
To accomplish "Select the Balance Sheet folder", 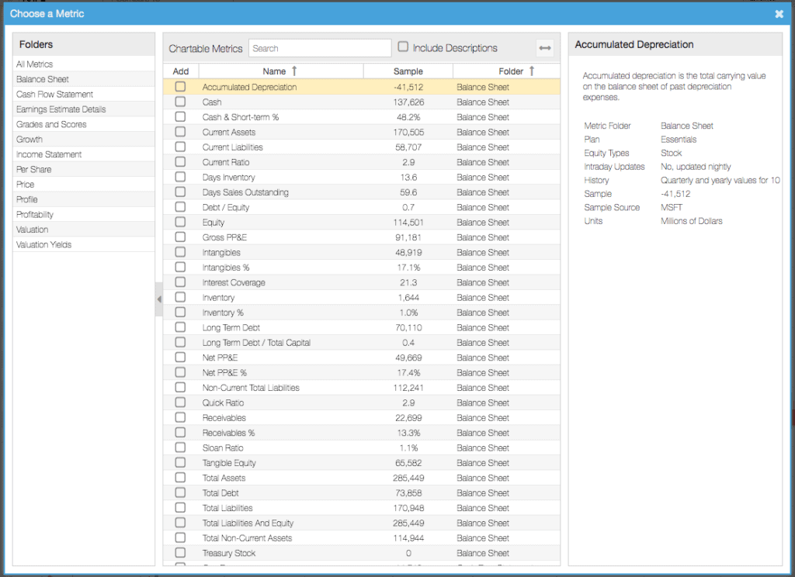I will click(84, 79).
